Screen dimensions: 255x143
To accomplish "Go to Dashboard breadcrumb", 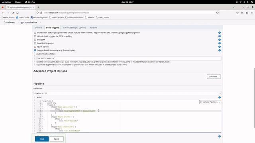I will point(10,22).
